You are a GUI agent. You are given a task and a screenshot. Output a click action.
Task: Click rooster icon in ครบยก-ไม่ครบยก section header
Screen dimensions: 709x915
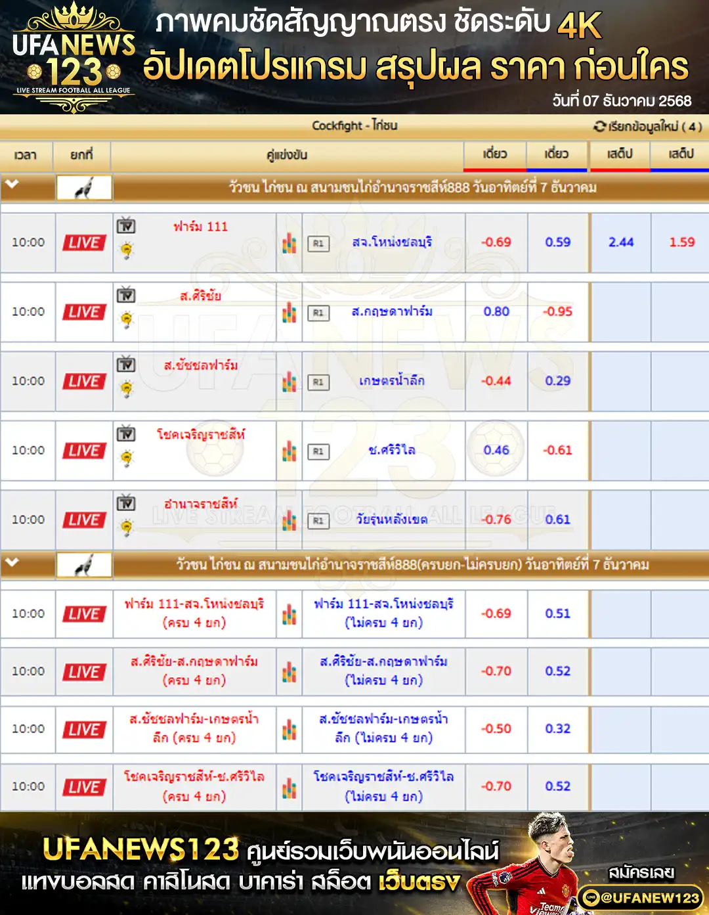point(84,565)
